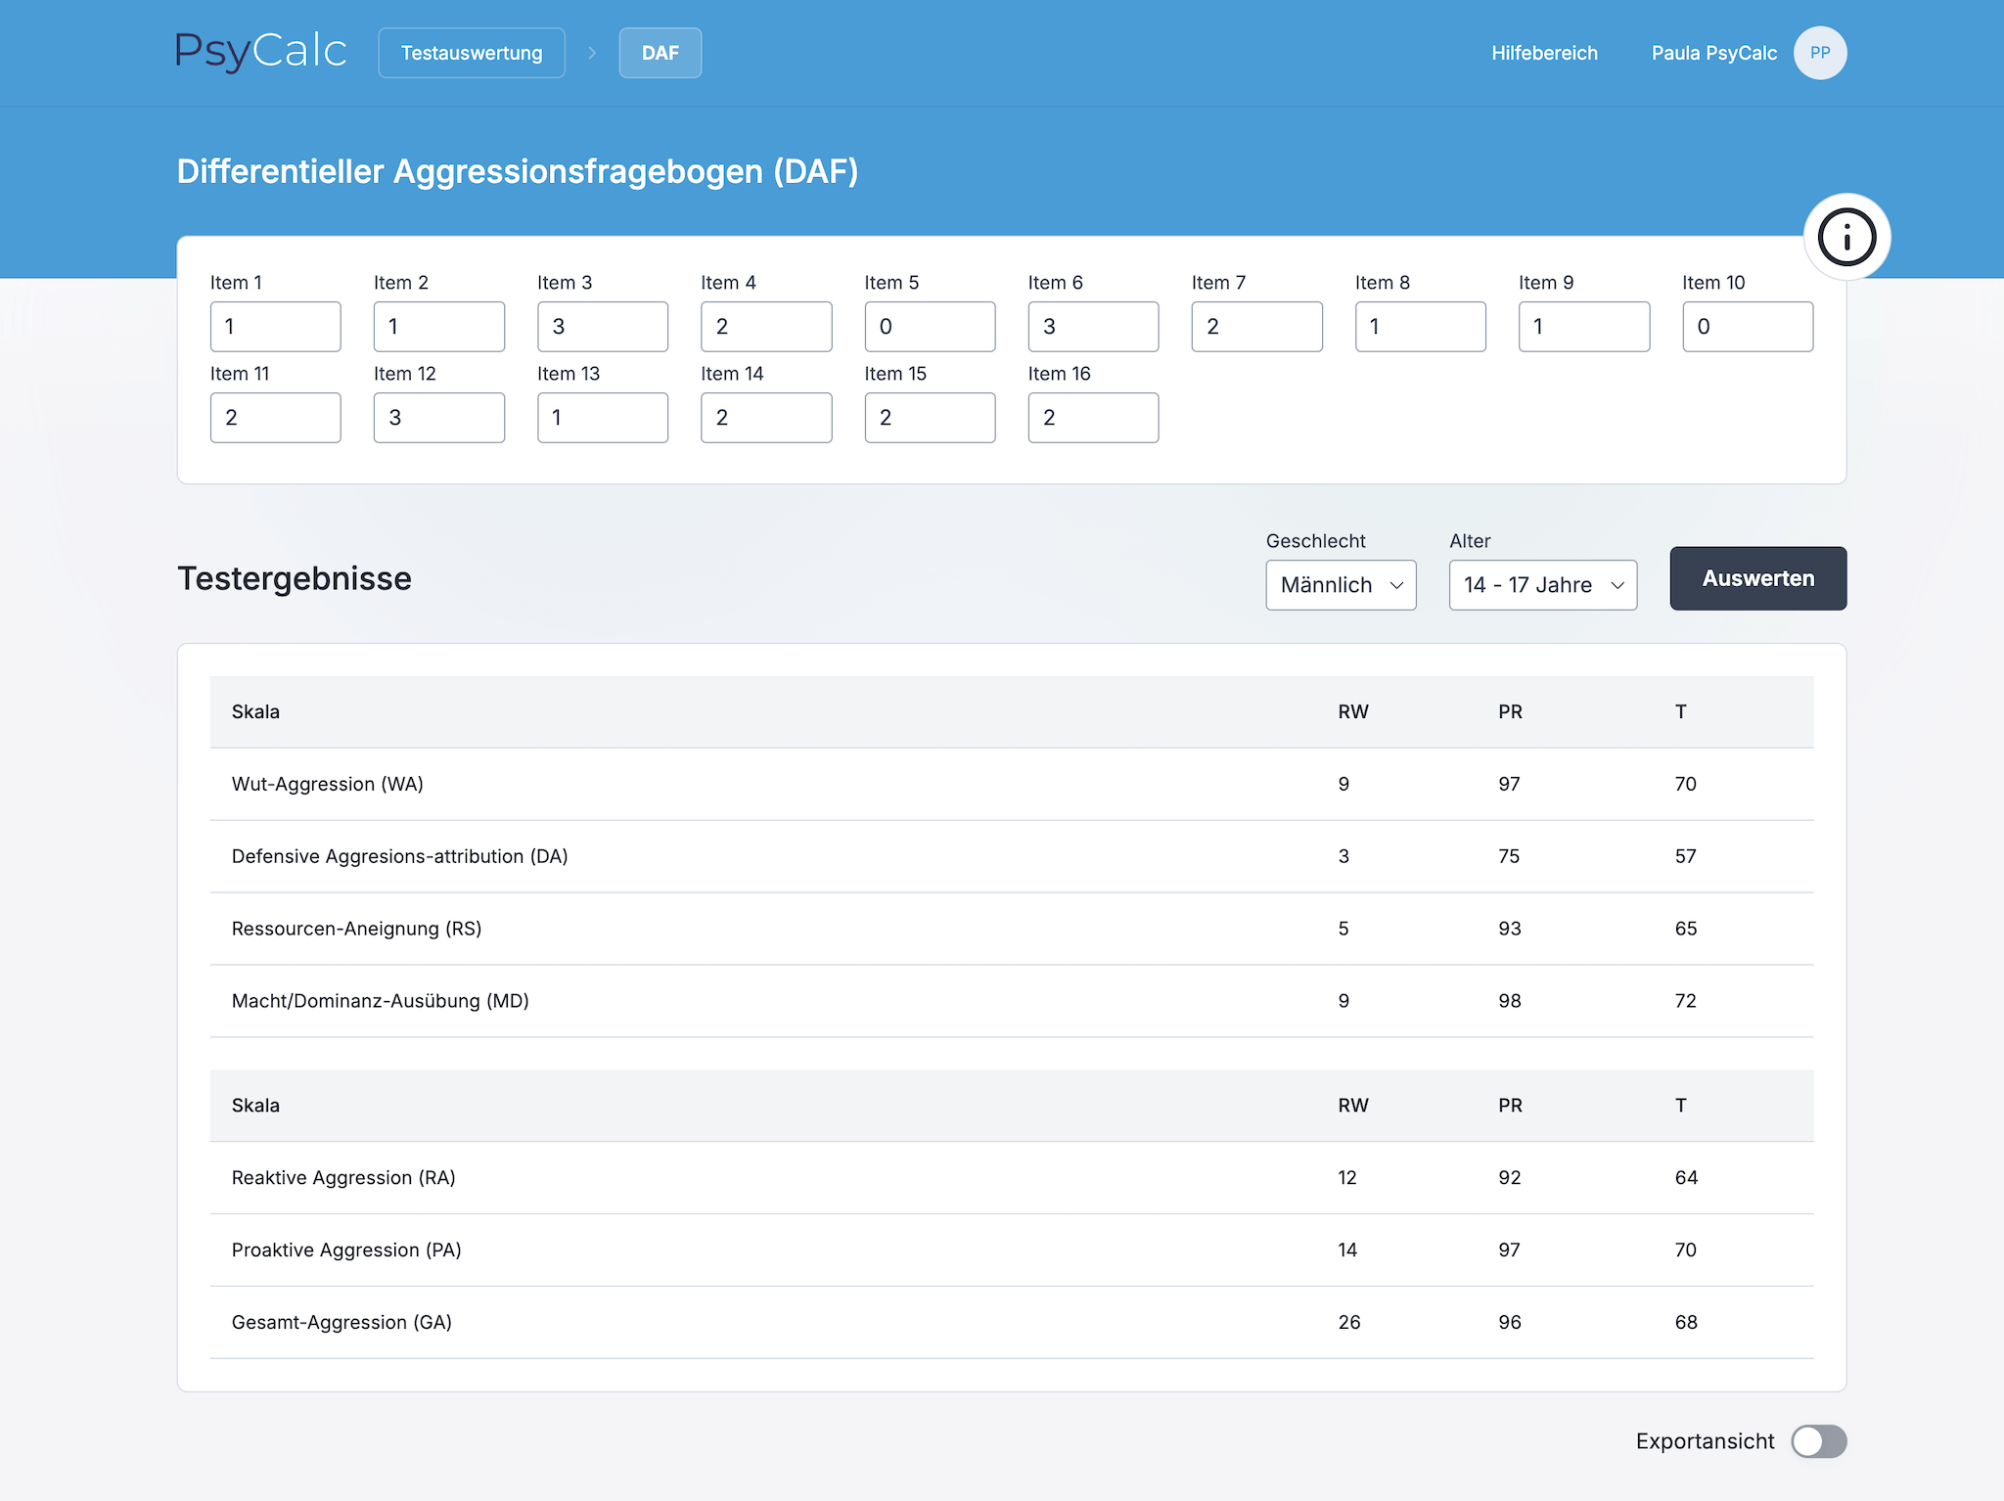Screen dimensions: 2004x1501
Task: Go to Testauswertung breadcrumb
Action: coord(472,53)
